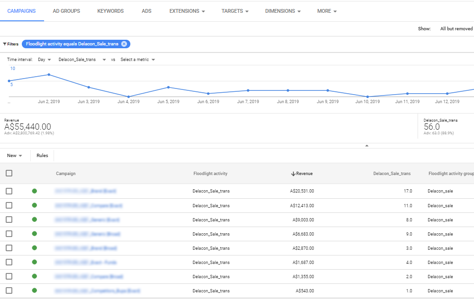474x299 pixels.
Task: Open the Targets dropdown tab
Action: coord(235,11)
